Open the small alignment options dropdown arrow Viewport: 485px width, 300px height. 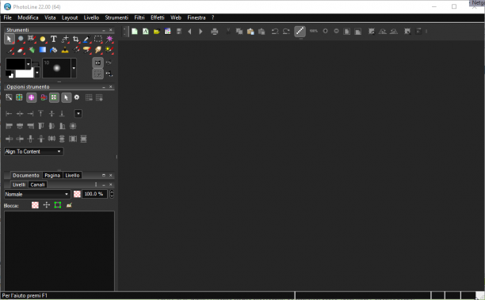(x=78, y=113)
